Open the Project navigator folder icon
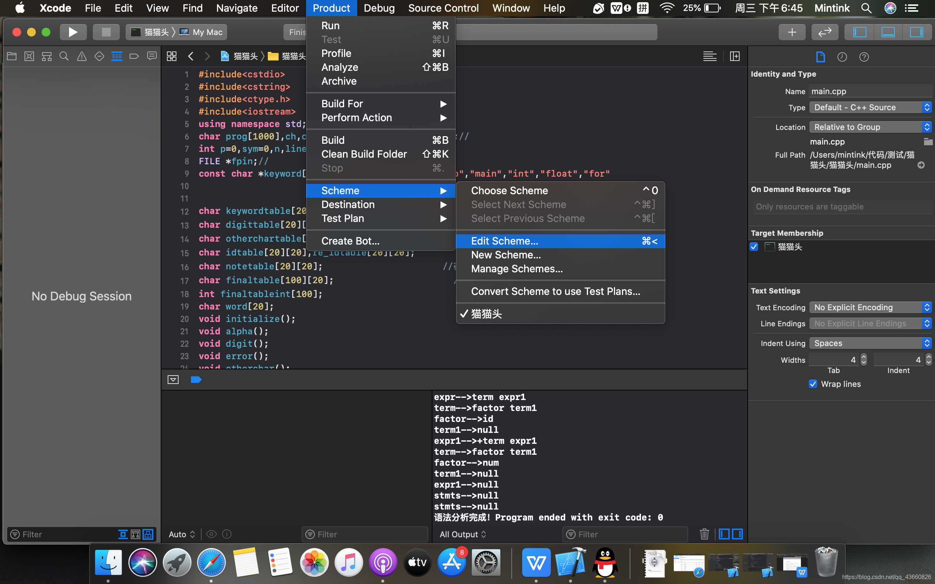 pos(12,56)
